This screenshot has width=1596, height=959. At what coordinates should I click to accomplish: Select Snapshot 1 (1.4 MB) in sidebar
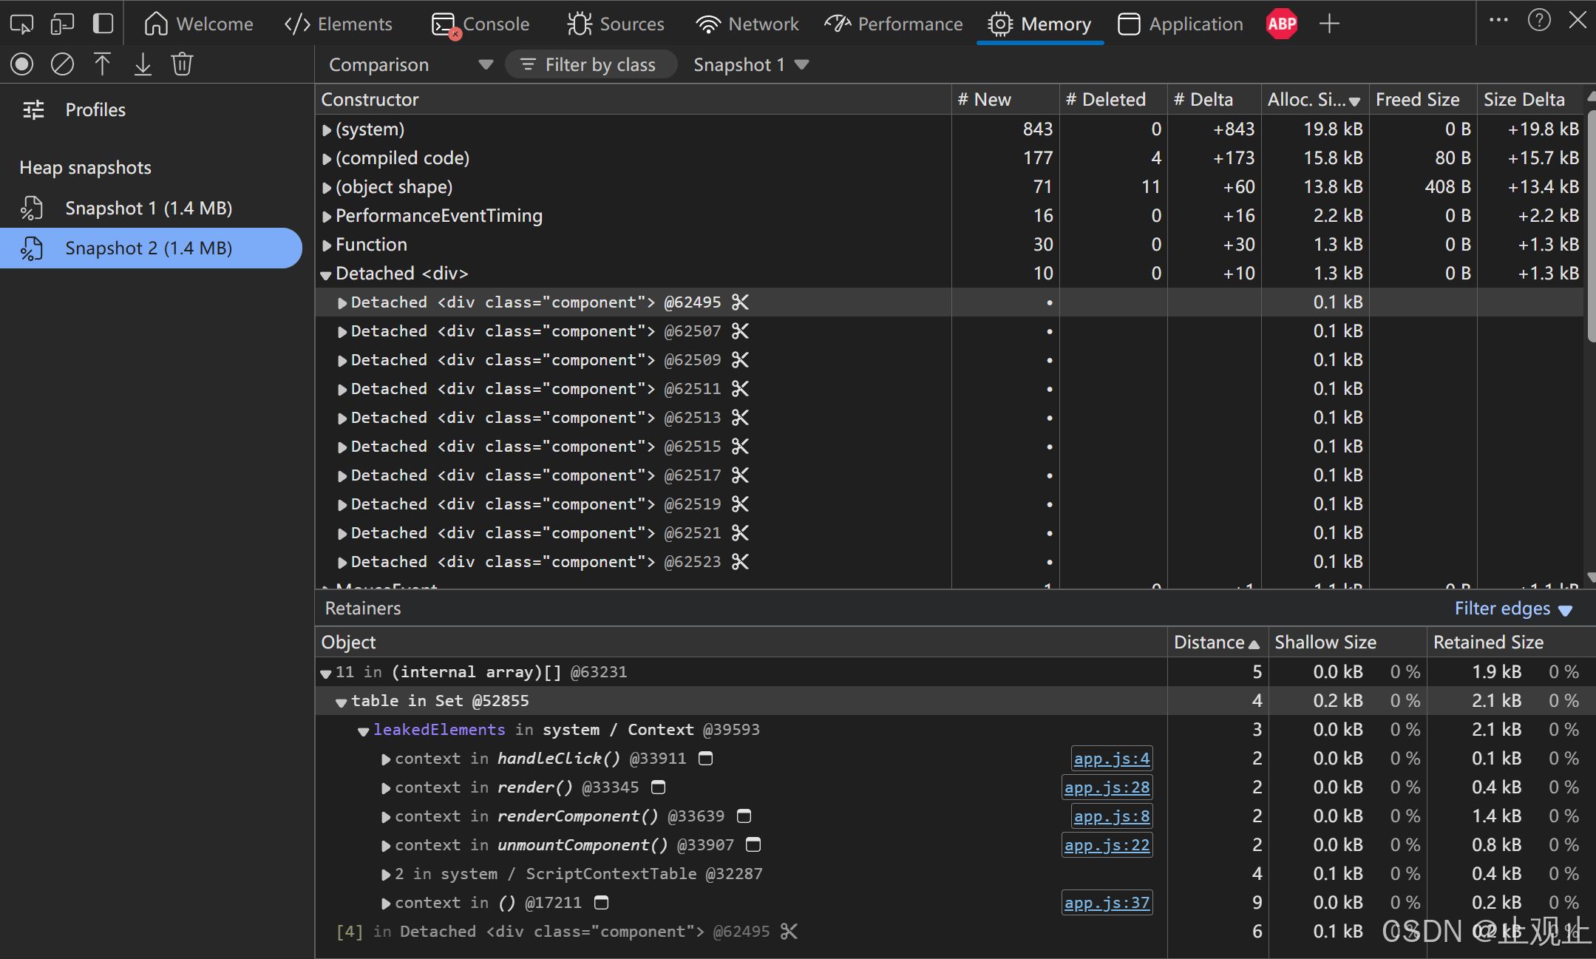point(151,209)
